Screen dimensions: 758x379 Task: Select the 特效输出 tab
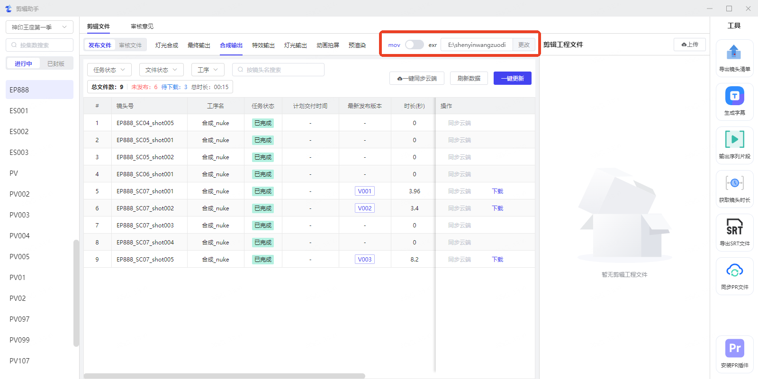(263, 45)
